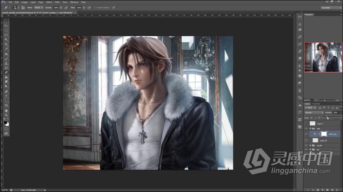Select the Navigator panel tab
The image size is (343, 192).
click(x=309, y=15)
